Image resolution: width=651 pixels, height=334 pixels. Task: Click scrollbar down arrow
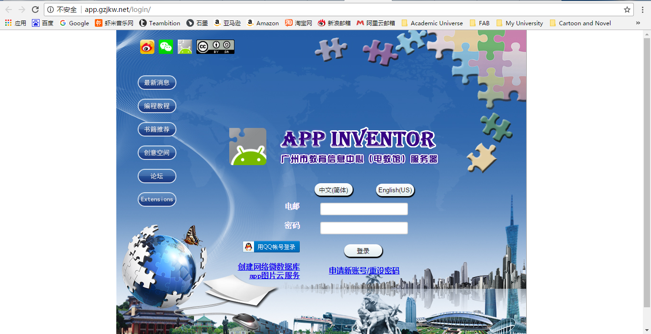pos(647,330)
